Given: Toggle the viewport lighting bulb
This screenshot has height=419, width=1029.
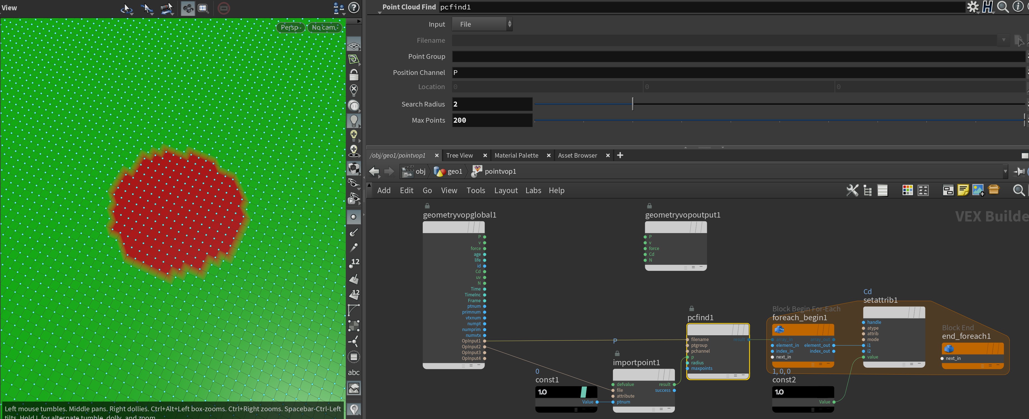Looking at the screenshot, I should click(x=354, y=120).
